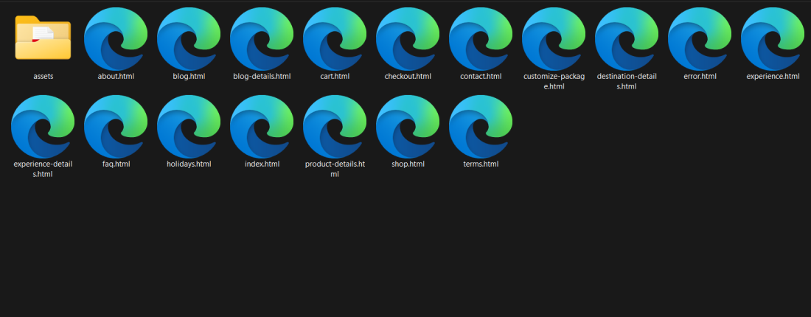This screenshot has height=317, width=811.
Task: Select the experience.html Edge icon
Action: click(x=773, y=39)
